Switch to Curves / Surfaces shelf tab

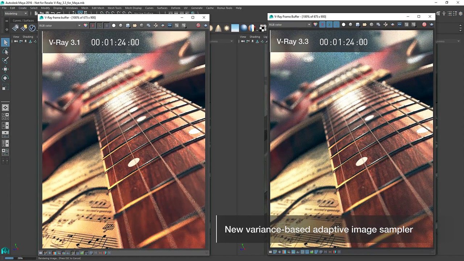pos(23,21)
